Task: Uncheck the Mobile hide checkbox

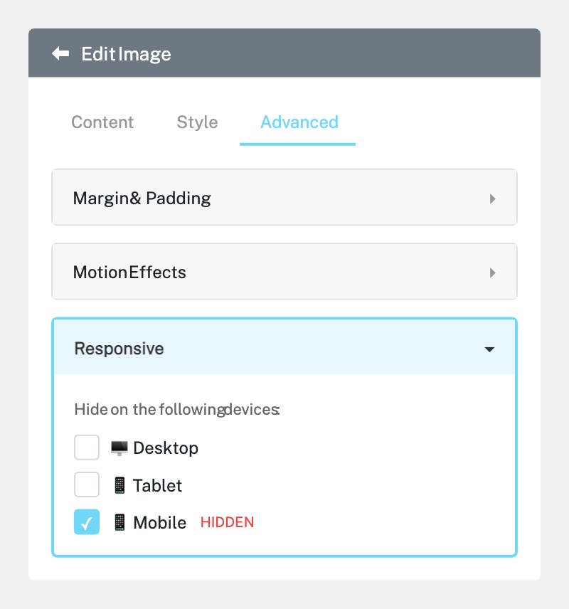Action: coord(87,522)
